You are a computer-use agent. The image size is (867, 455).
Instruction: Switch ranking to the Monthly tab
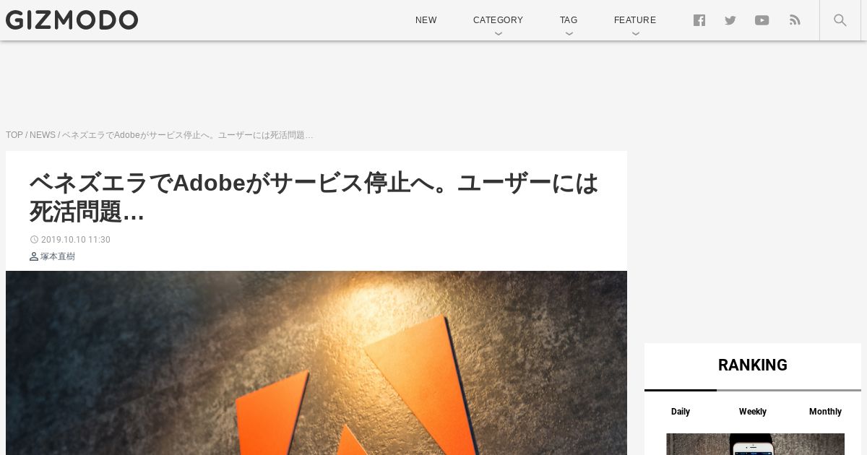(x=825, y=412)
